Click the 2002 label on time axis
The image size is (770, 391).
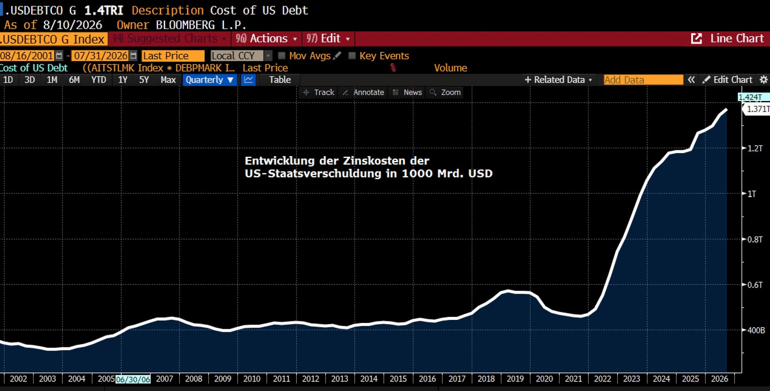pyautogui.click(x=18, y=379)
